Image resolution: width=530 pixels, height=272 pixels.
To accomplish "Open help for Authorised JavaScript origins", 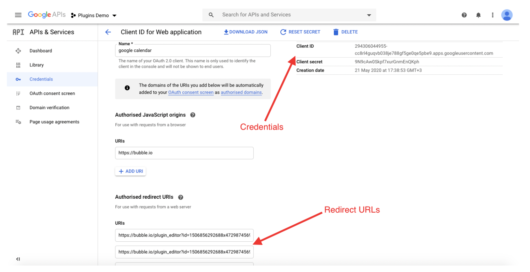I will pos(193,115).
